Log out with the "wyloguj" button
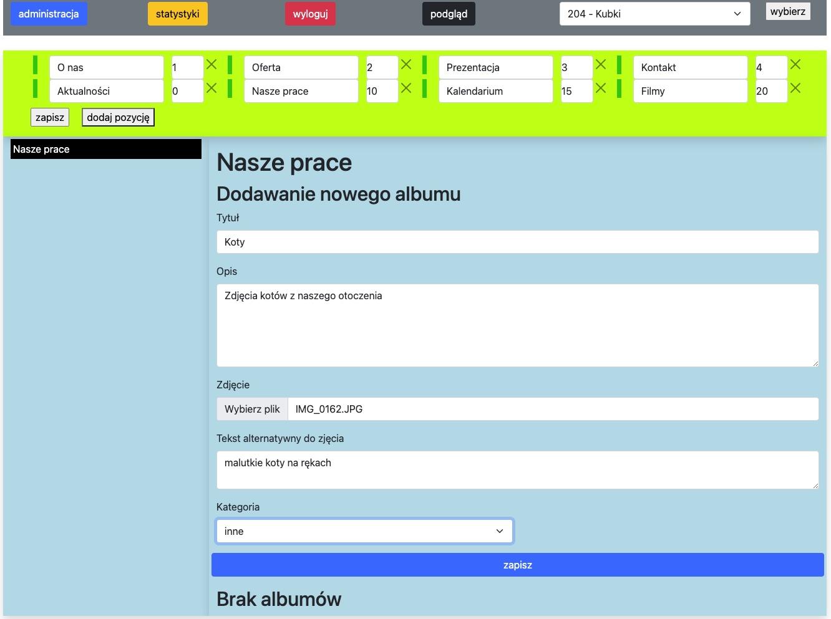 [x=310, y=13]
